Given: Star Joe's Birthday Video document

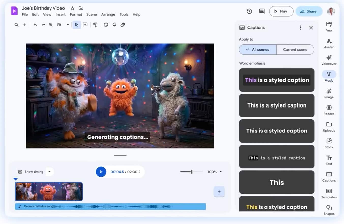Looking at the screenshot, I should [72, 8].
